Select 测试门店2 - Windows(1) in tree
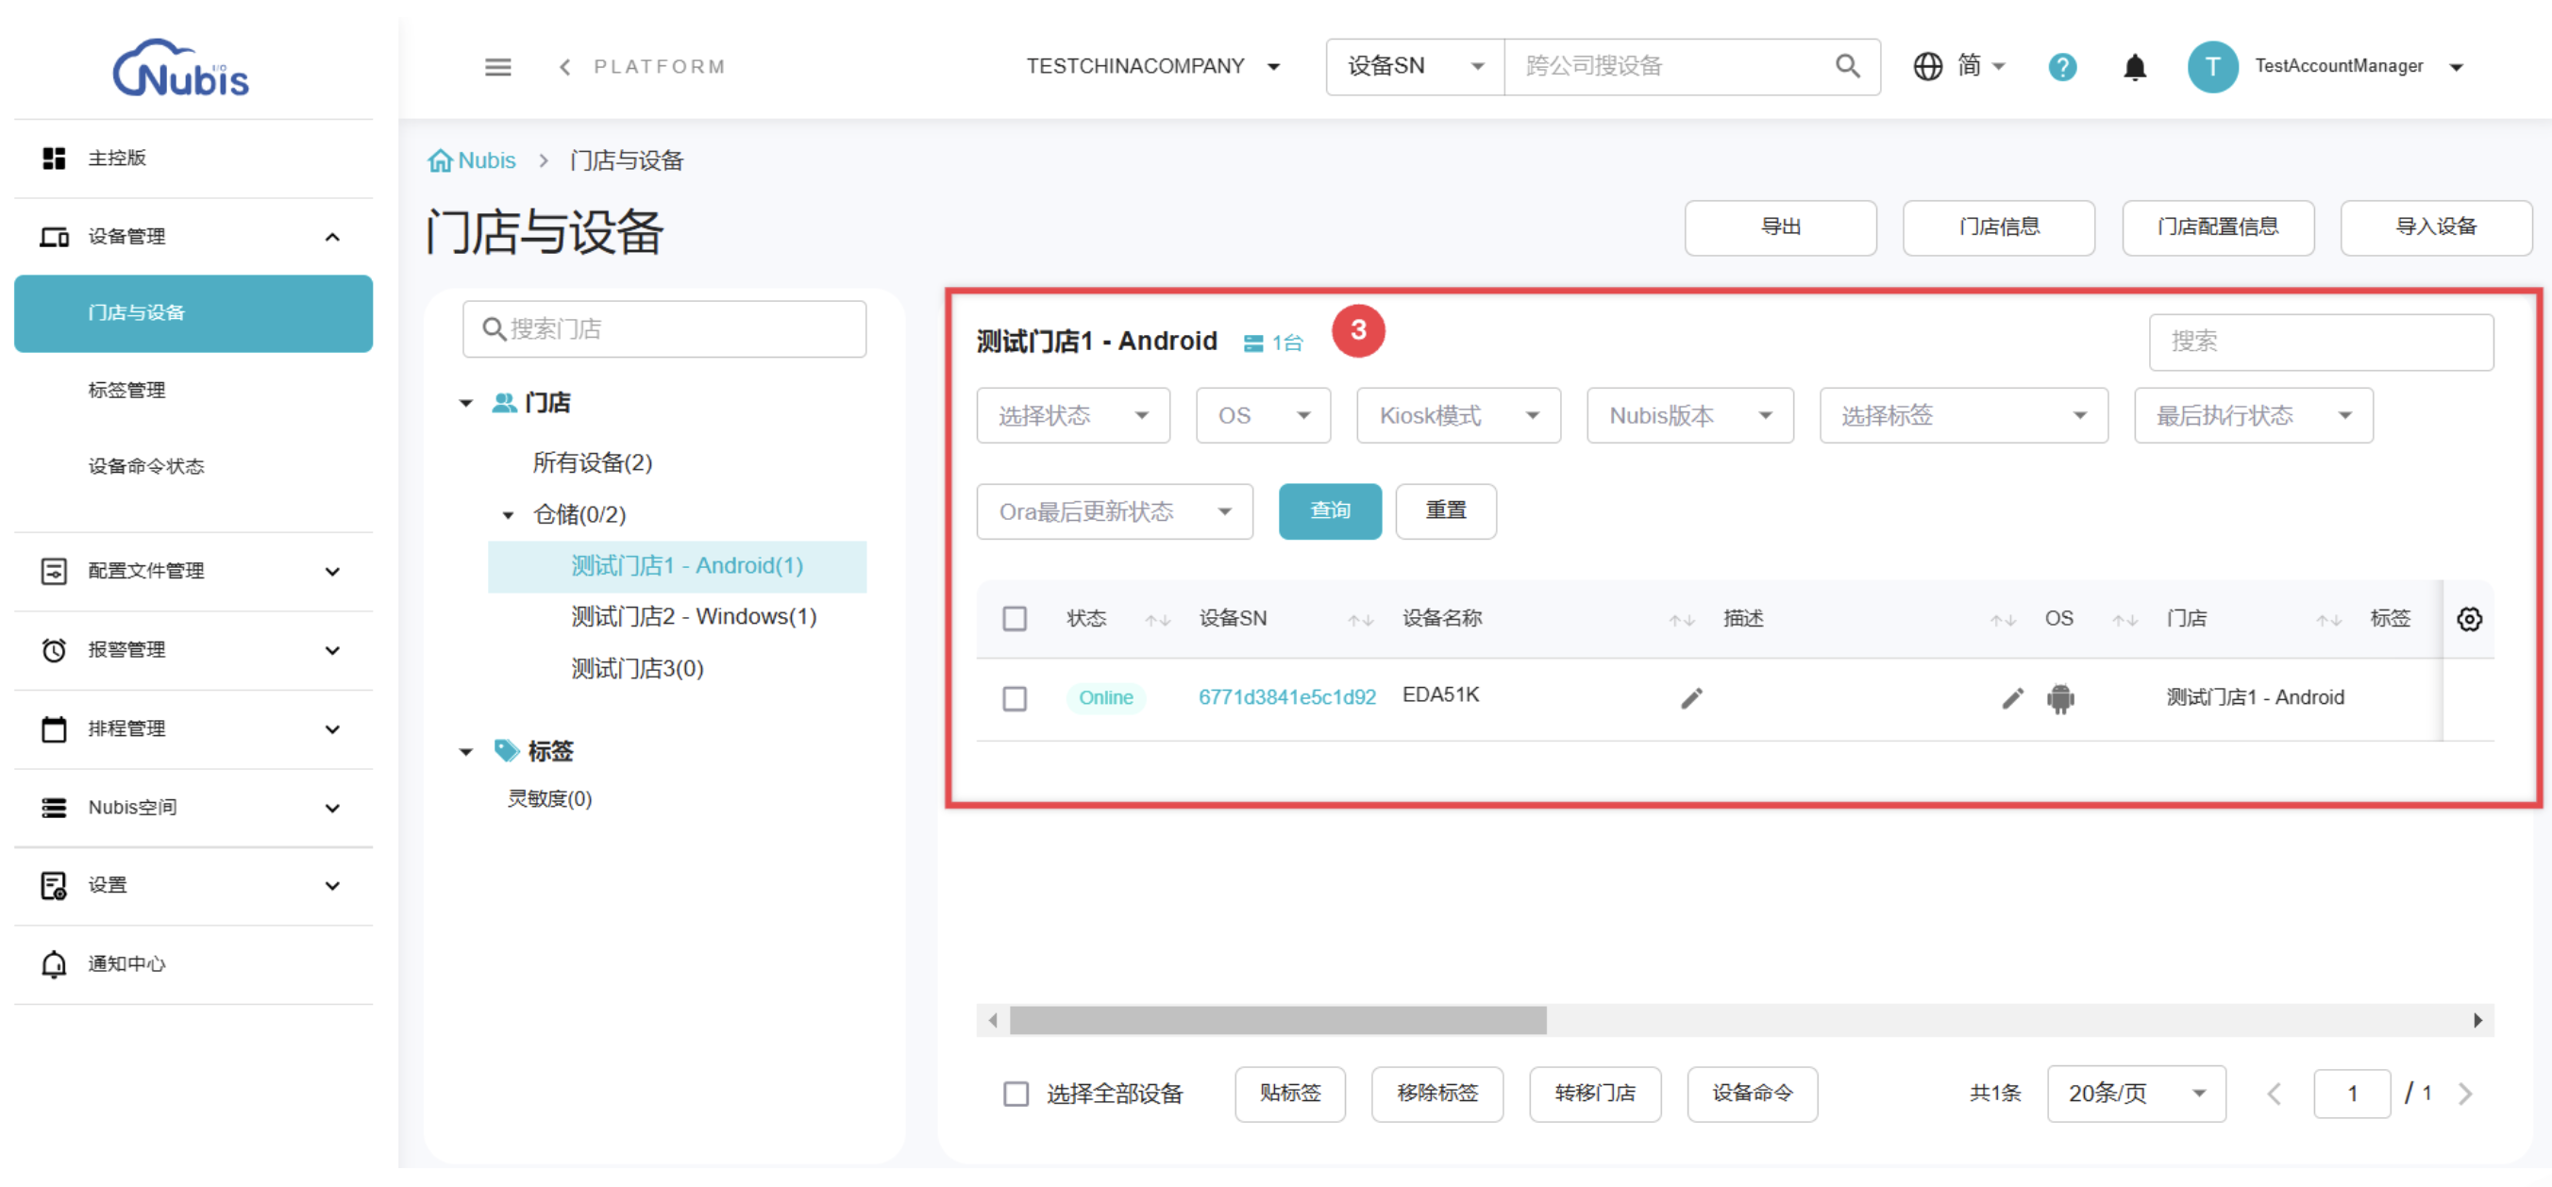Screen dimensions: 2552x1187 [x=693, y=617]
